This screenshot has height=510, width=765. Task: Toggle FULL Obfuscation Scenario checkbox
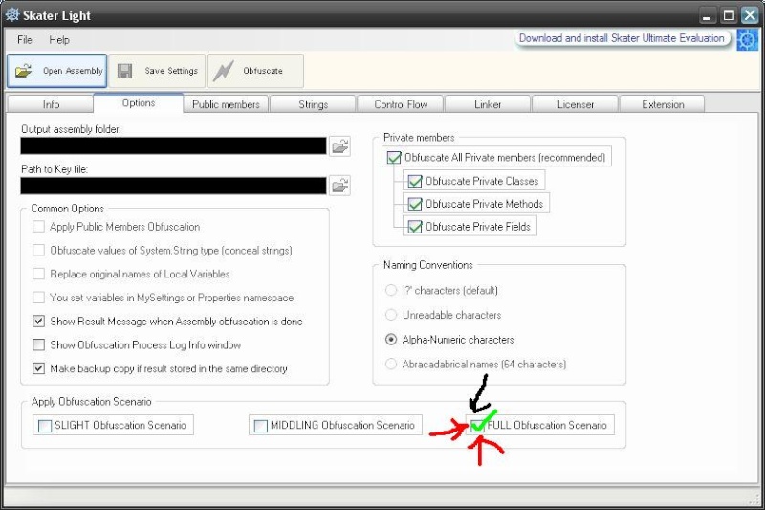click(477, 426)
